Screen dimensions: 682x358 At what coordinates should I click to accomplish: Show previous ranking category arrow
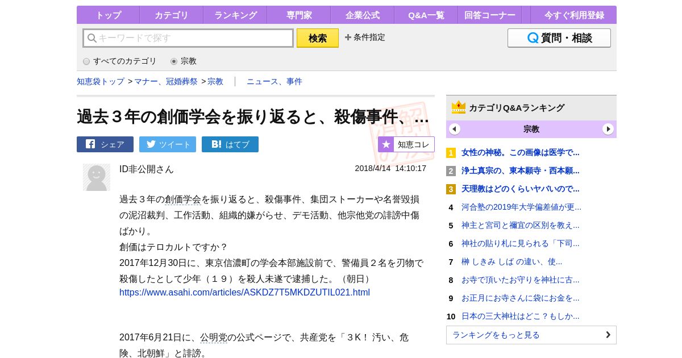[x=455, y=129]
